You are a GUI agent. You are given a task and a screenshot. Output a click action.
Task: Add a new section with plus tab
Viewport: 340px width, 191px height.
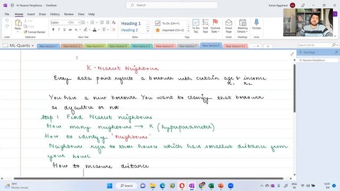268,46
